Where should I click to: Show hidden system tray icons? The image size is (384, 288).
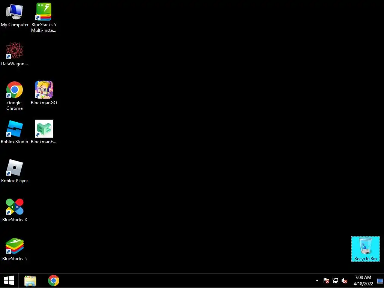click(317, 280)
